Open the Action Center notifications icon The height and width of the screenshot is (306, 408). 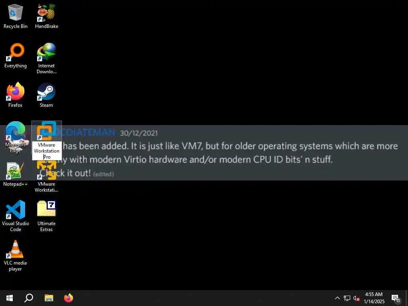[396, 298]
